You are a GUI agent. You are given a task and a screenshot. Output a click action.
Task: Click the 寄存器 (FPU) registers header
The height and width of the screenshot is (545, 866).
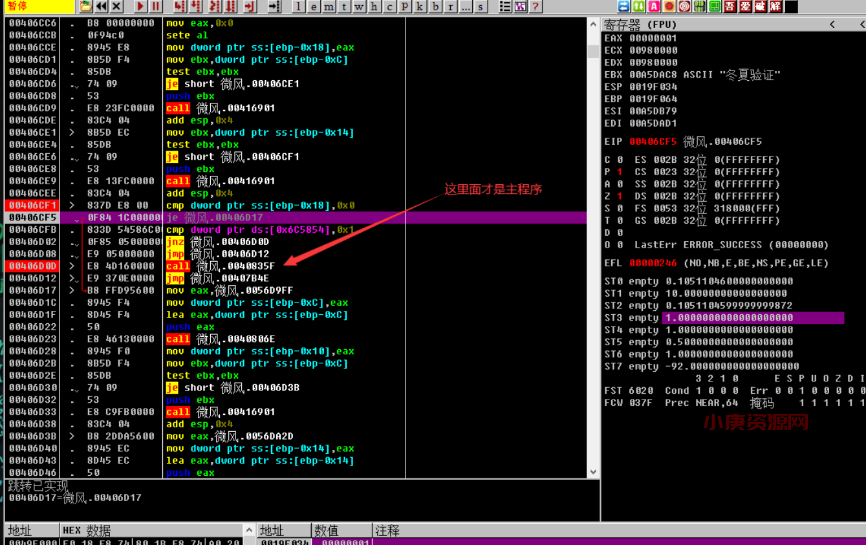[640, 25]
